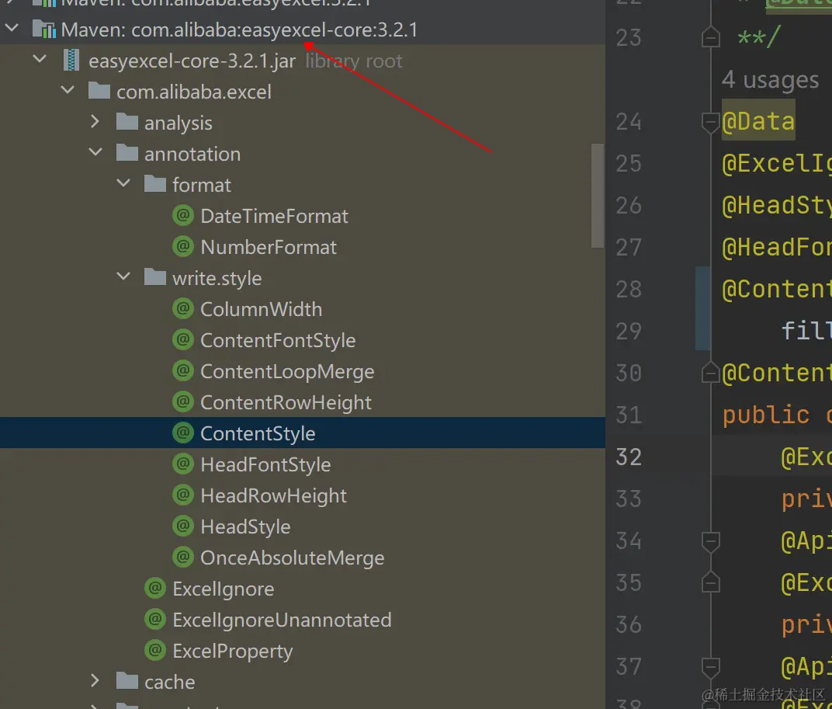The width and height of the screenshot is (832, 709).
Task: Collapse the annotation package node
Action: click(x=95, y=154)
